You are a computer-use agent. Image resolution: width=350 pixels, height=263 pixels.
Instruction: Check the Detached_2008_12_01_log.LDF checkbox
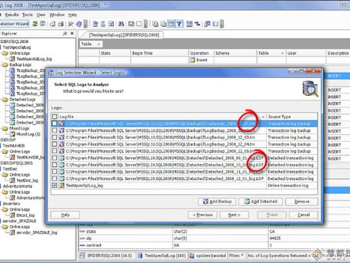click(x=54, y=179)
